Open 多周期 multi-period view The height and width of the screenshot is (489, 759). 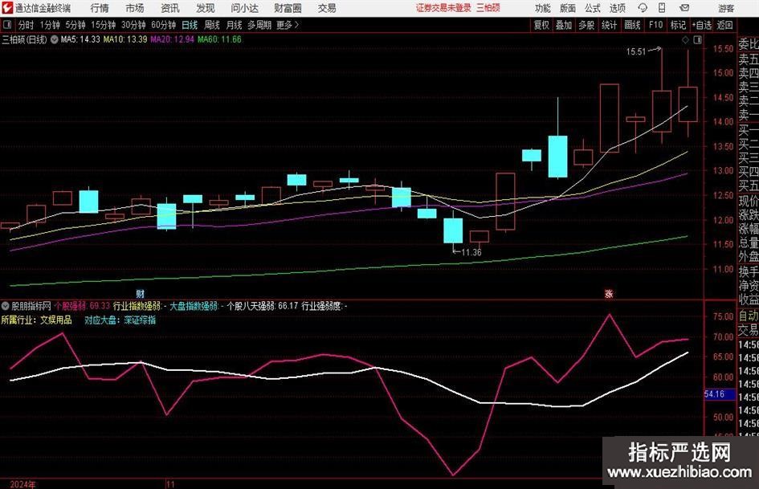point(259,25)
